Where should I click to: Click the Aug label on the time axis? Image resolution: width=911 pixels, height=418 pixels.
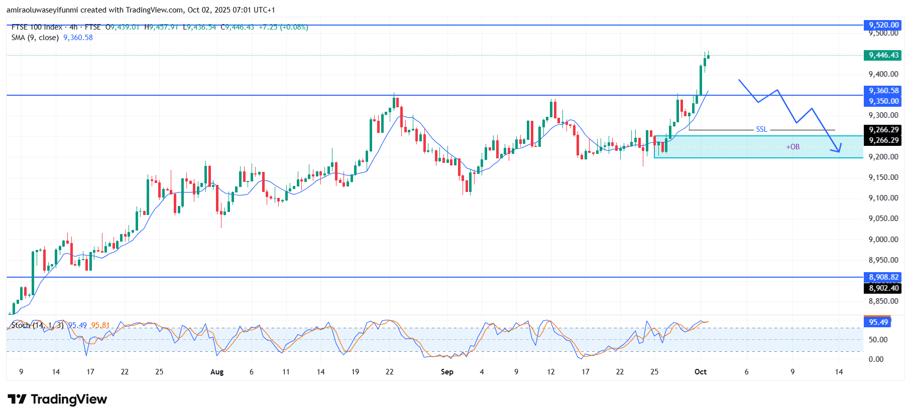coord(217,372)
